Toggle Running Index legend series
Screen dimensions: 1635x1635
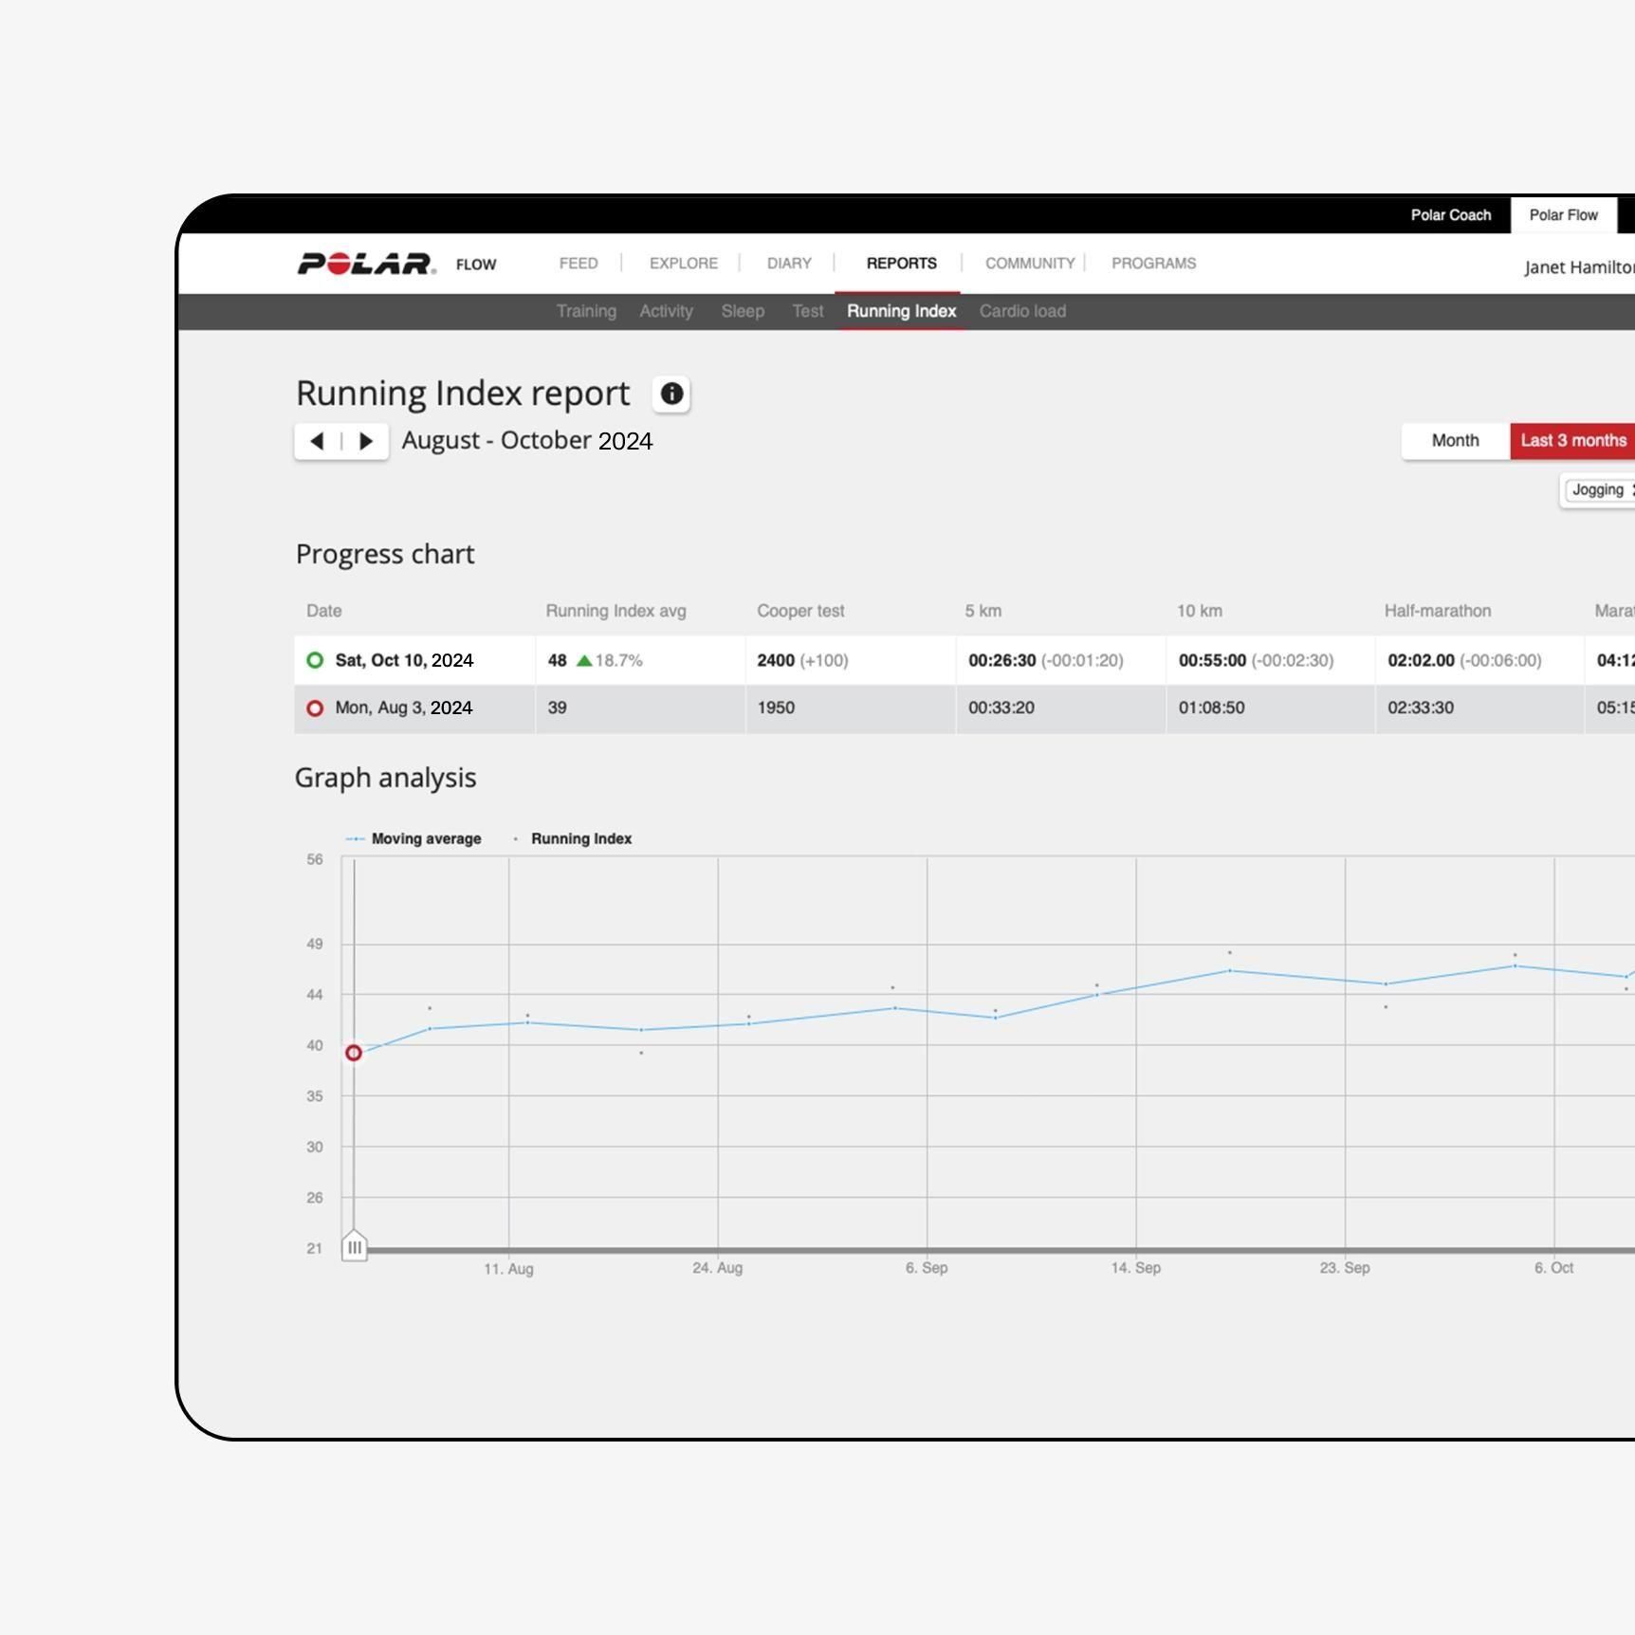pyautogui.click(x=574, y=838)
